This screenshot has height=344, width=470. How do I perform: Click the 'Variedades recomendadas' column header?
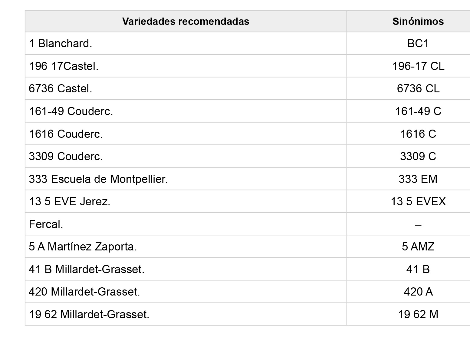click(186, 21)
